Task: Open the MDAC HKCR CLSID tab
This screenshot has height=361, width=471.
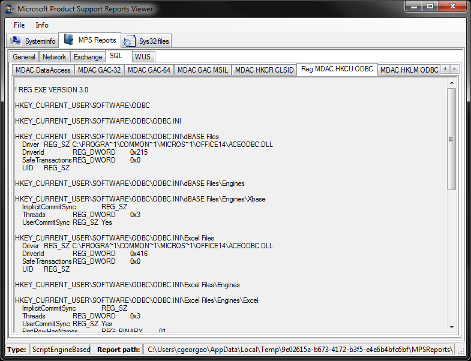Action: coord(264,70)
